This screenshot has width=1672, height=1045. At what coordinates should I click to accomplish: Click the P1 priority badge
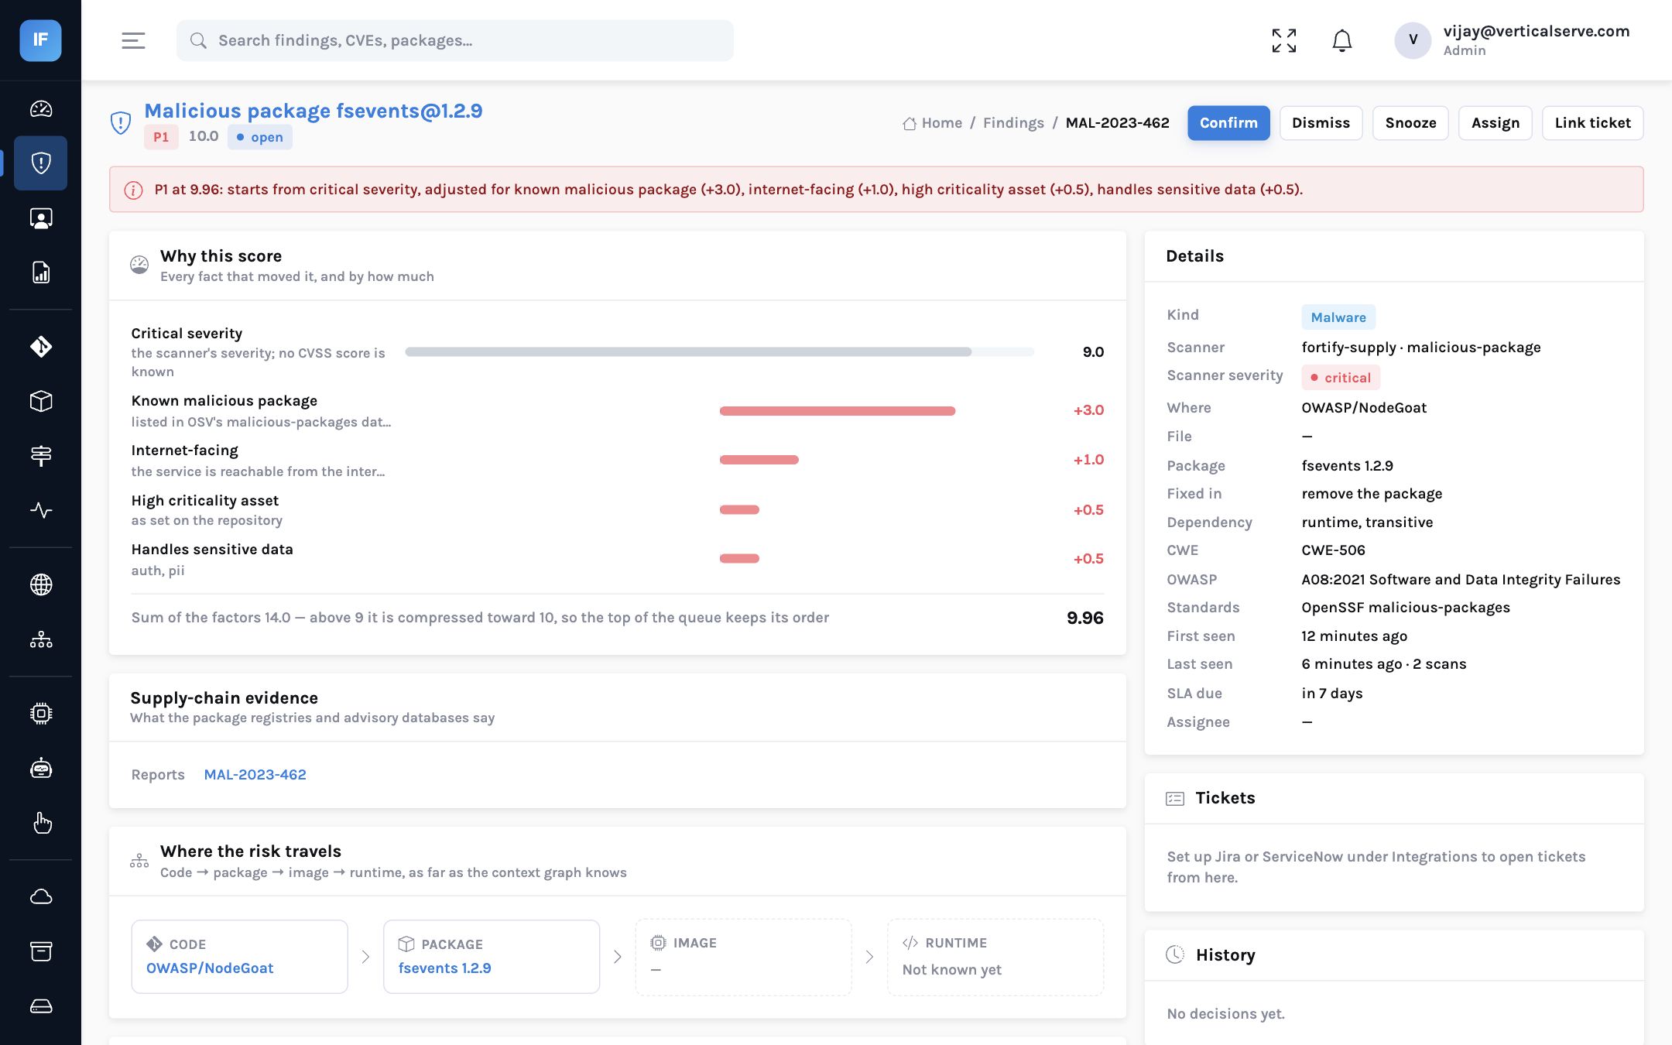click(x=160, y=137)
